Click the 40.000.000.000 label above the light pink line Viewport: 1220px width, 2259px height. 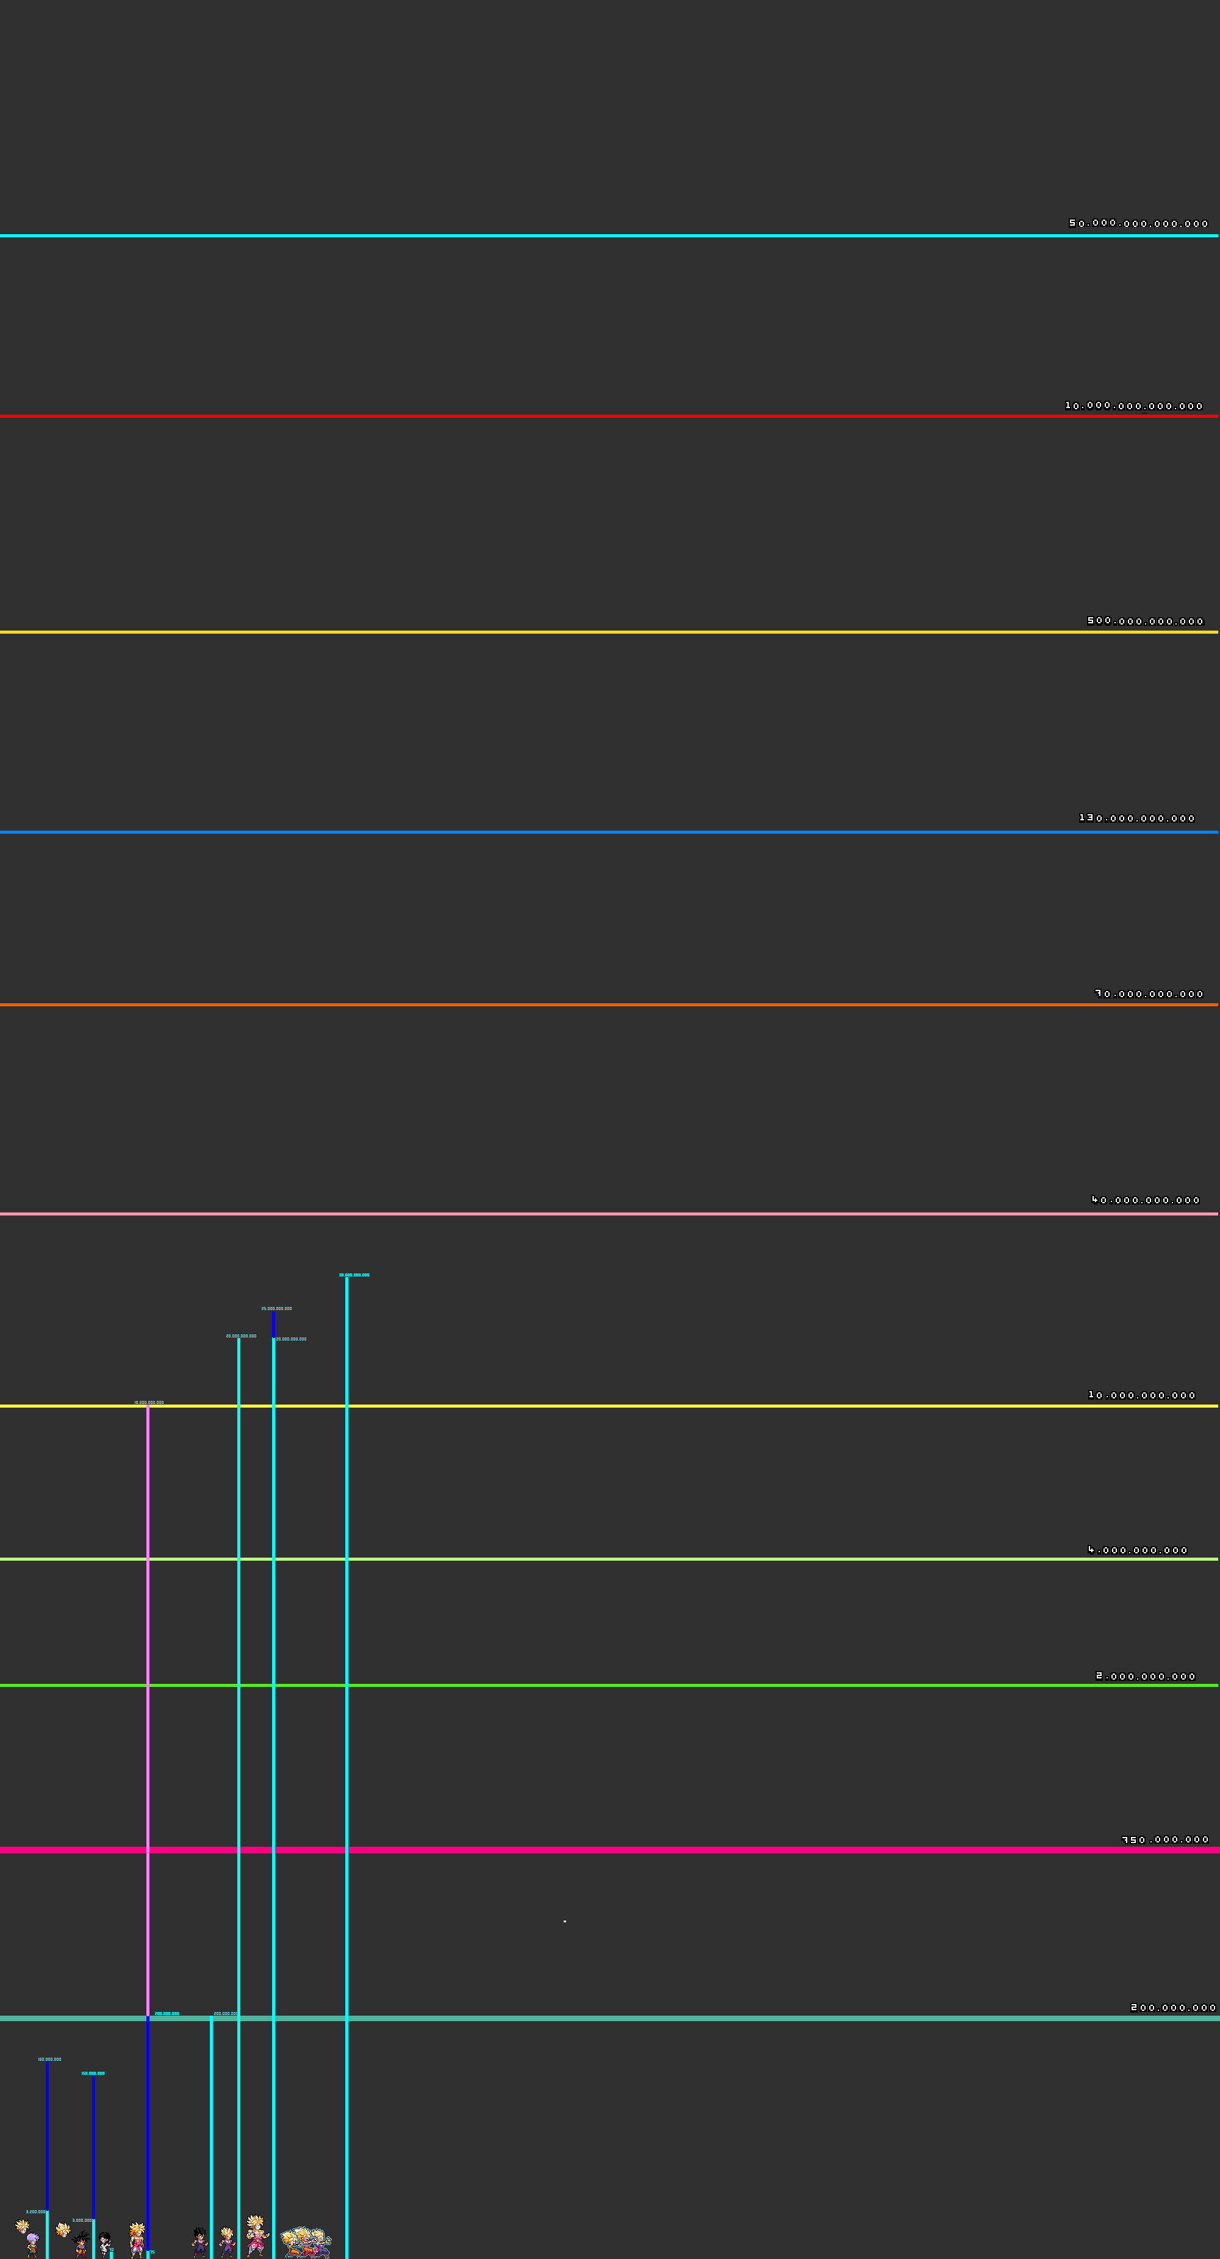(x=1146, y=1200)
